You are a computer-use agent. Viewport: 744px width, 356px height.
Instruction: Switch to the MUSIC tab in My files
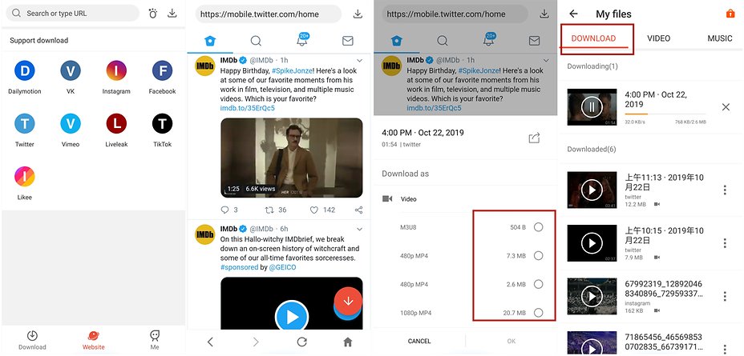720,38
